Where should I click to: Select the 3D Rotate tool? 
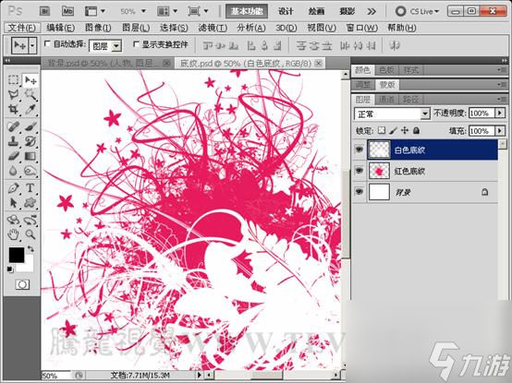[x=13, y=220]
